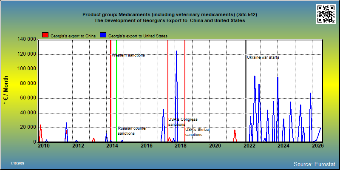Select "Georgia's export to China" legend label

(73, 36)
